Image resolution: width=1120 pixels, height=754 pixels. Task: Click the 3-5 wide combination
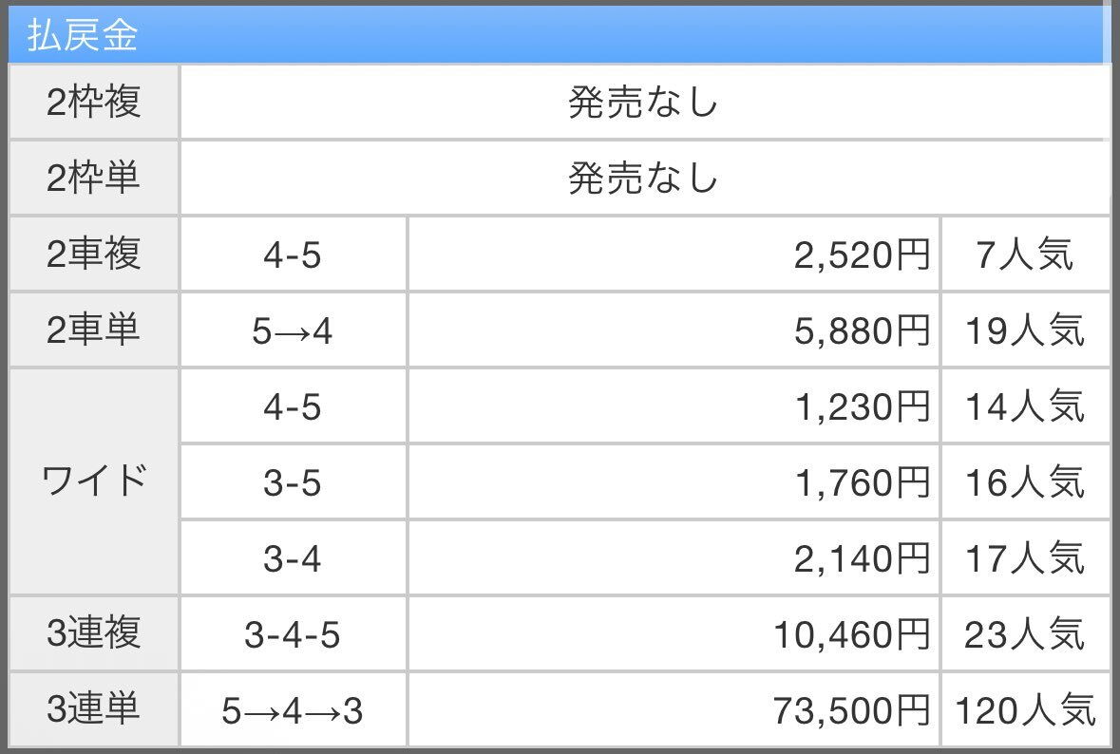click(x=293, y=482)
